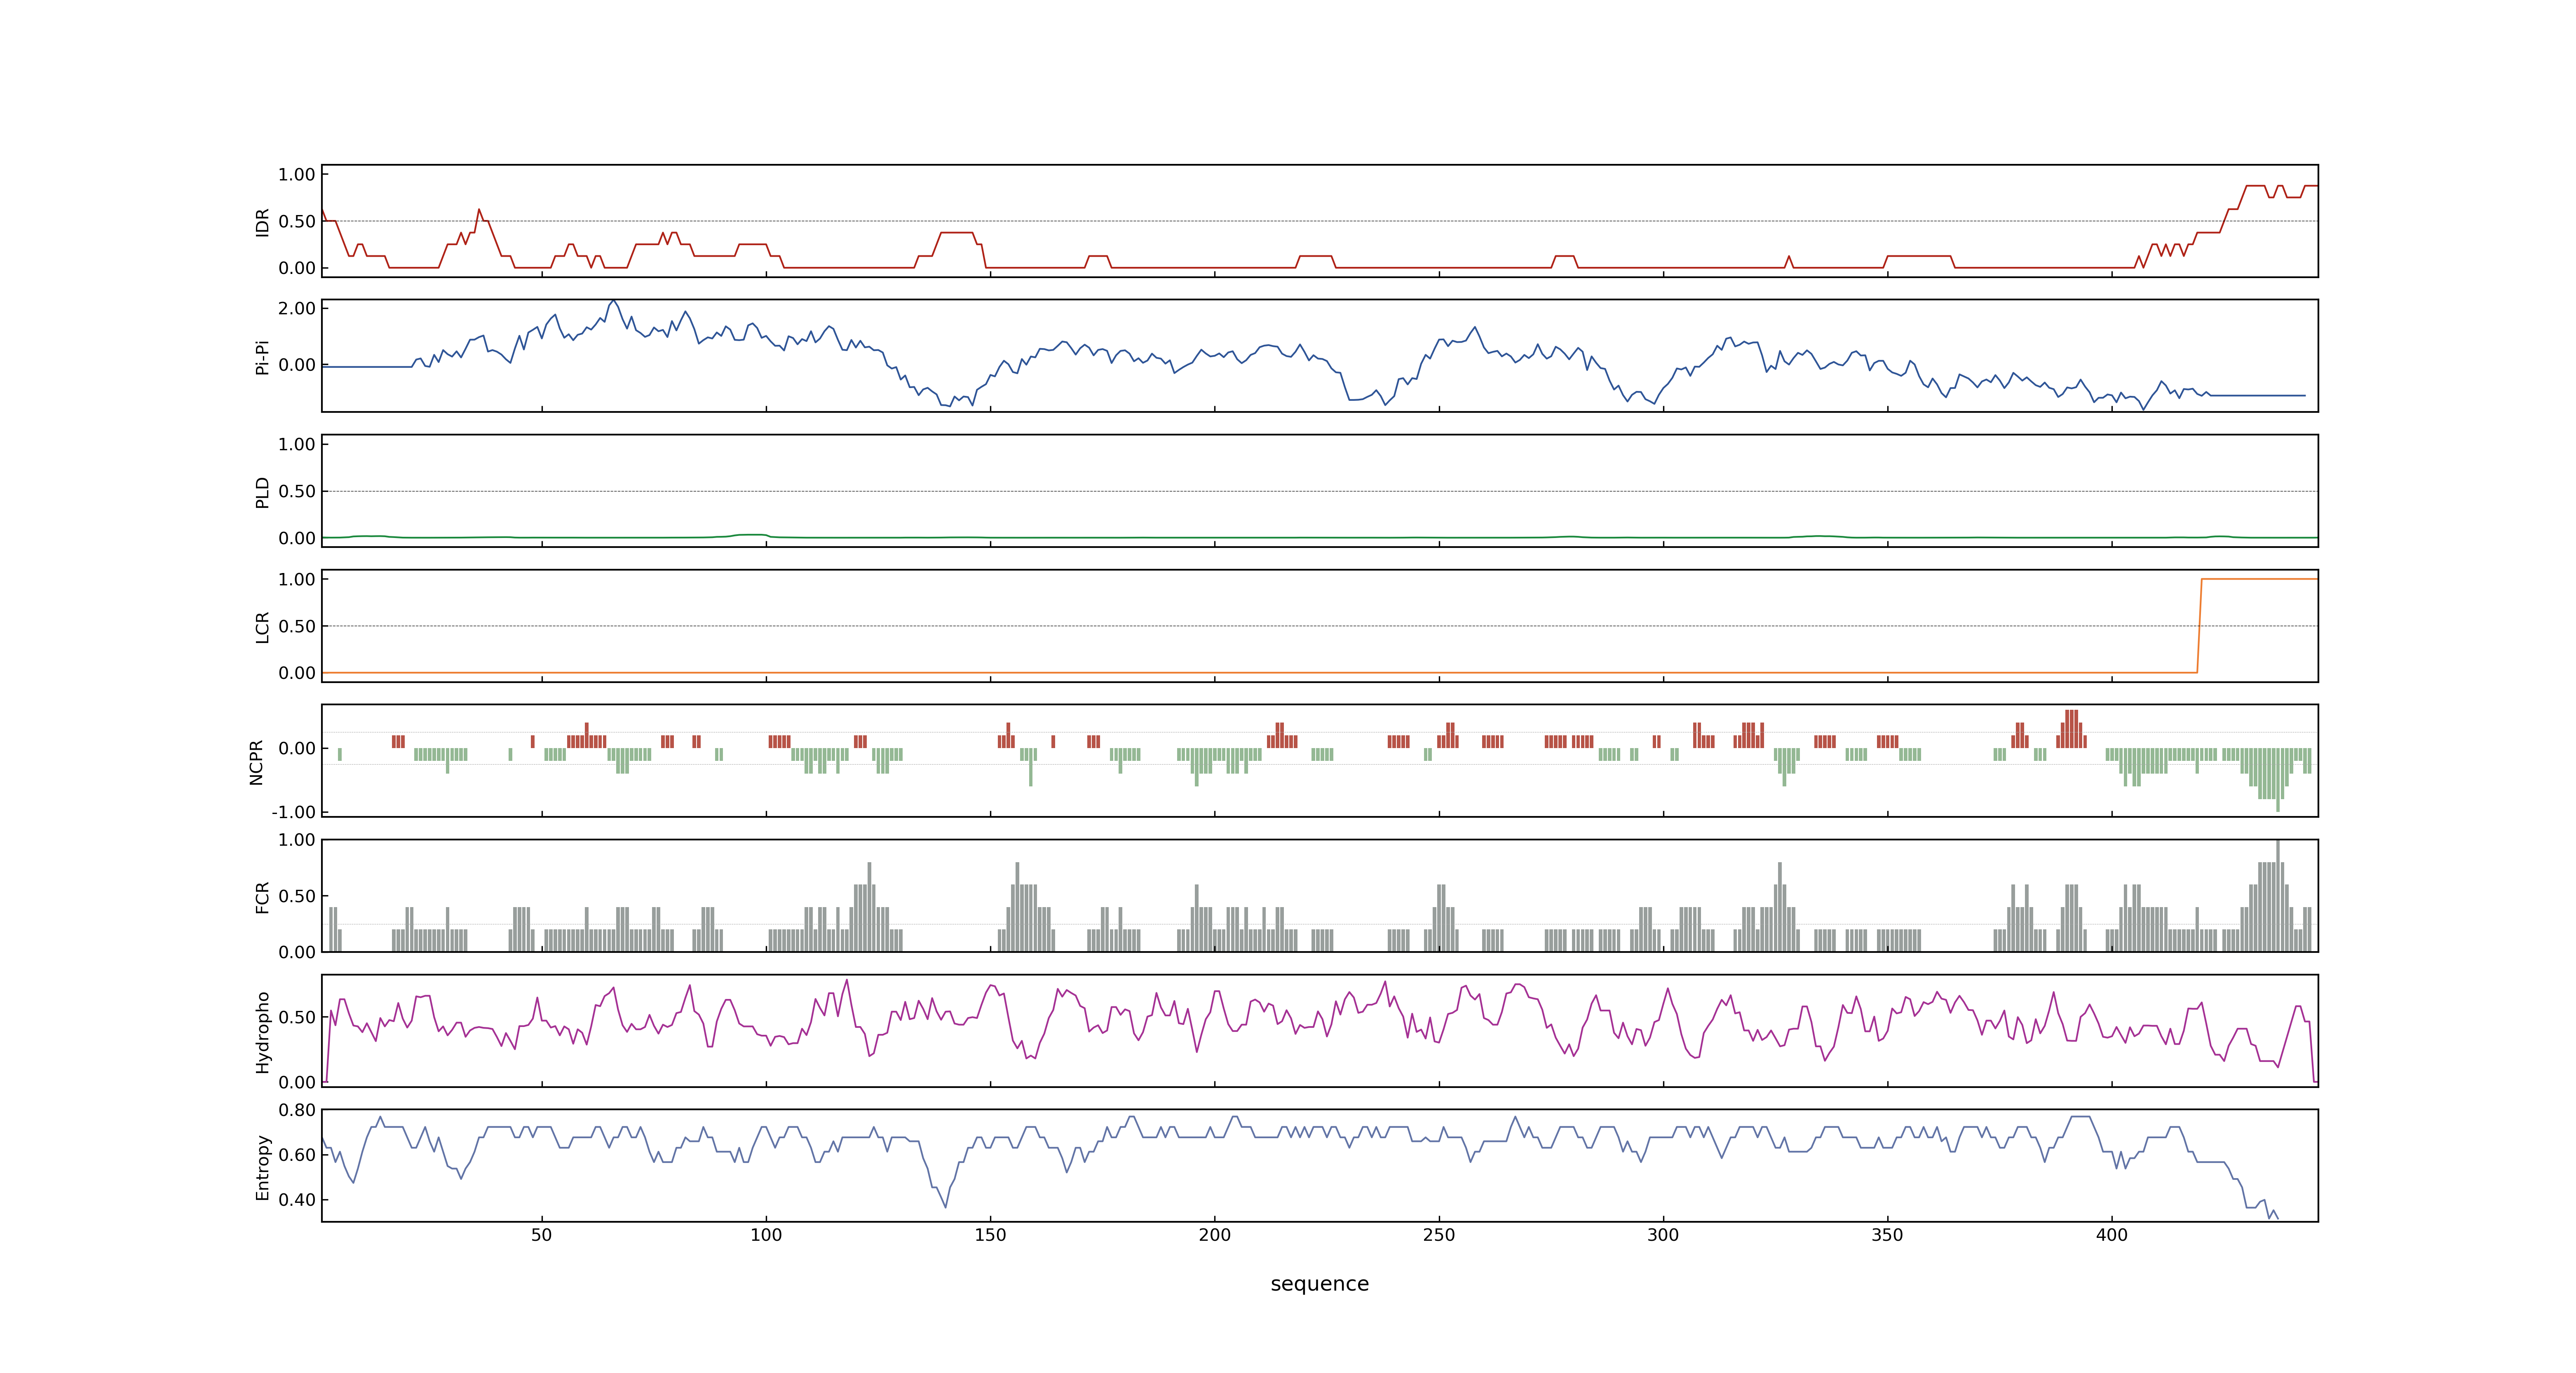Click x-axis tick label 300
The width and height of the screenshot is (2576, 1373).
pyautogui.click(x=1663, y=1235)
